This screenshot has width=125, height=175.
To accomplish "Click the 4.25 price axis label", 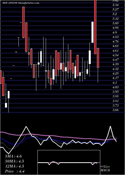I will (115, 73).
